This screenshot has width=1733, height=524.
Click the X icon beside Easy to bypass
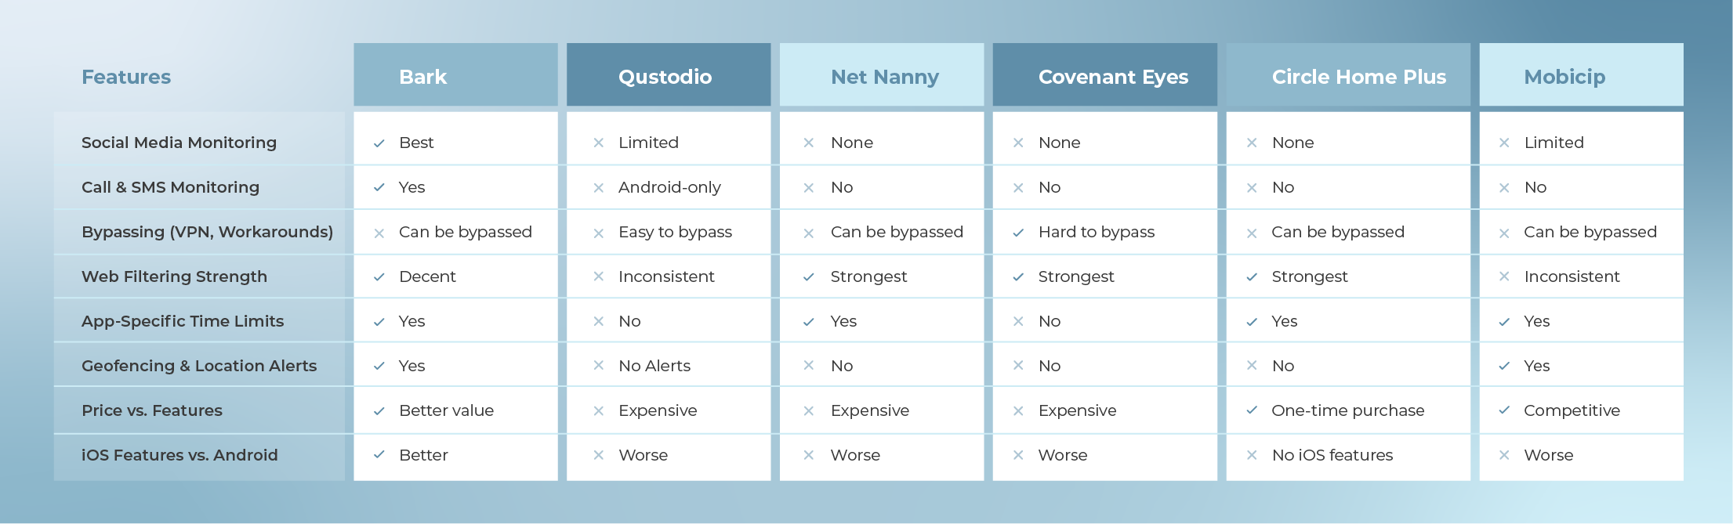tap(599, 233)
